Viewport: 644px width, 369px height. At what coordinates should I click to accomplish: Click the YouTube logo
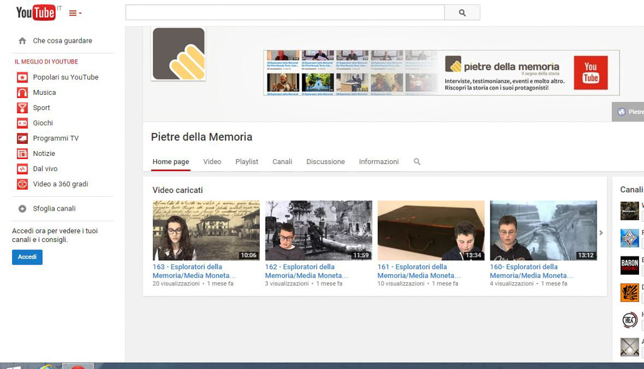pyautogui.click(x=36, y=13)
